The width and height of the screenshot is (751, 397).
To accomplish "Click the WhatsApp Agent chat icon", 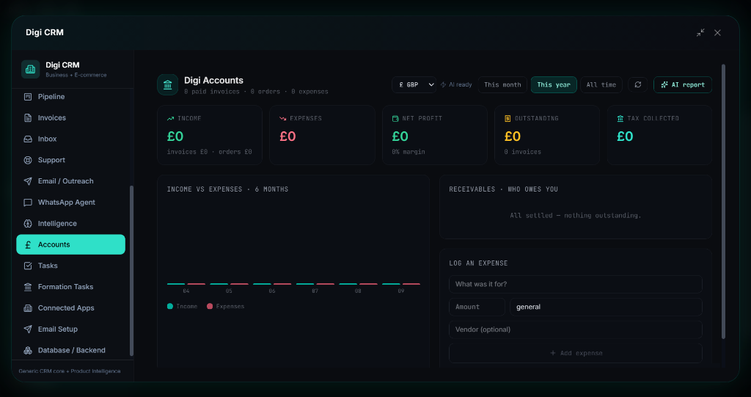I will pos(28,203).
